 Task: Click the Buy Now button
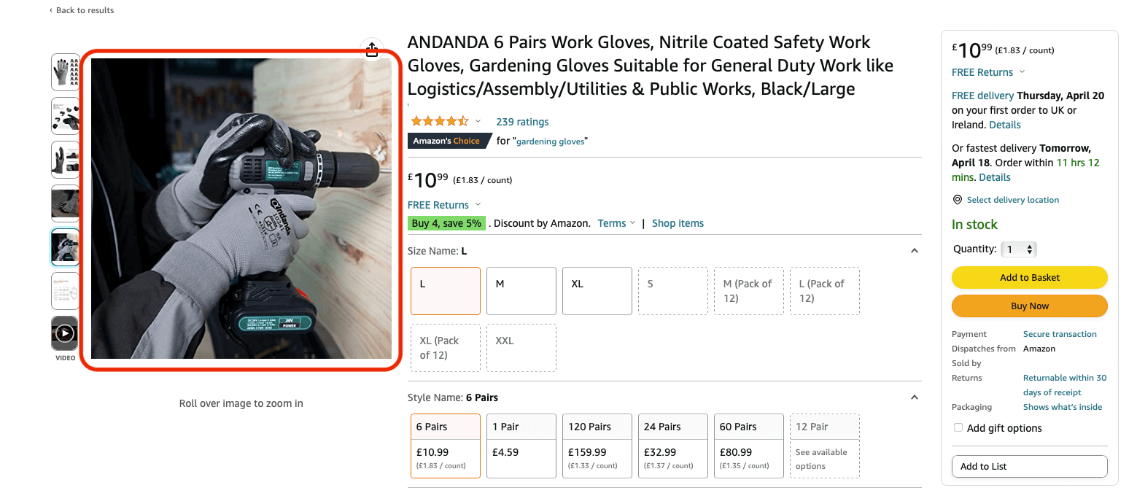point(1029,306)
